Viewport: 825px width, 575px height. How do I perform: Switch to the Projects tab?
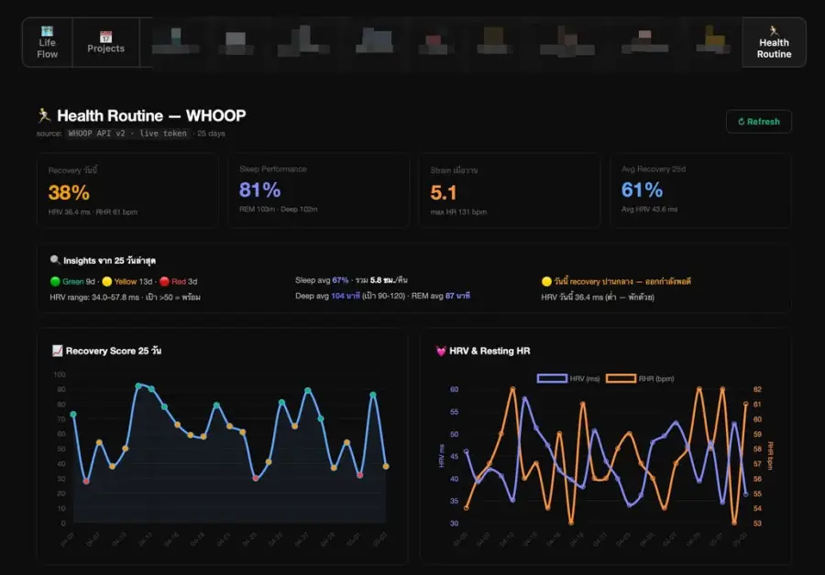tap(105, 42)
